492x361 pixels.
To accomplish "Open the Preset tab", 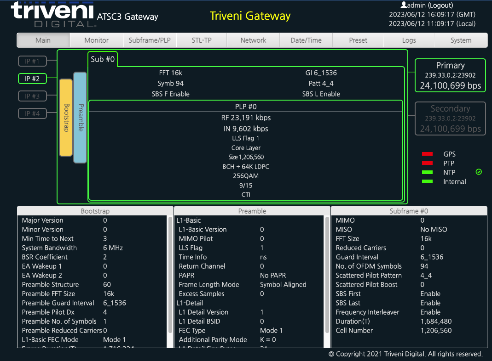I will pyautogui.click(x=358, y=40).
